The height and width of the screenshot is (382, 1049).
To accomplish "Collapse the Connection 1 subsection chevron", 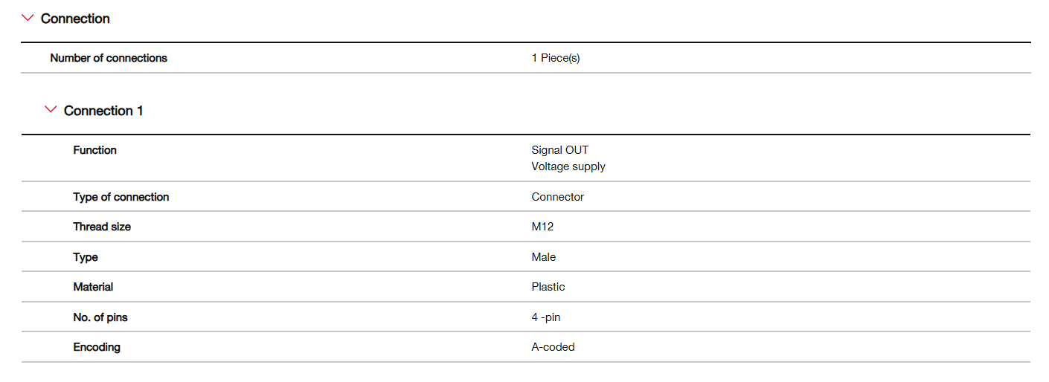I will [x=51, y=110].
